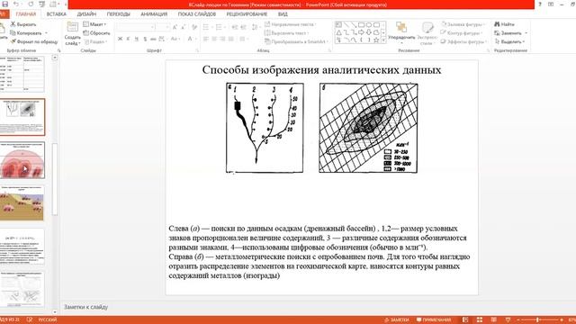Select the triangle shape in gallery

coord(338,32)
